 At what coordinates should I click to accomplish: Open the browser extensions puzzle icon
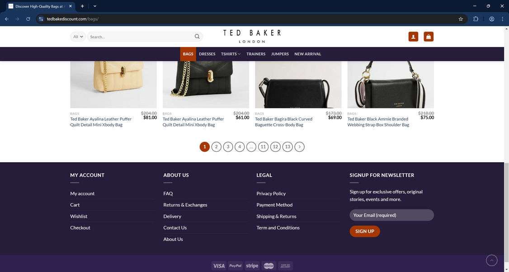point(476,19)
